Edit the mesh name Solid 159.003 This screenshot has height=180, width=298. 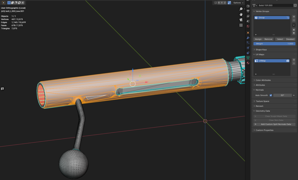click(275, 5)
